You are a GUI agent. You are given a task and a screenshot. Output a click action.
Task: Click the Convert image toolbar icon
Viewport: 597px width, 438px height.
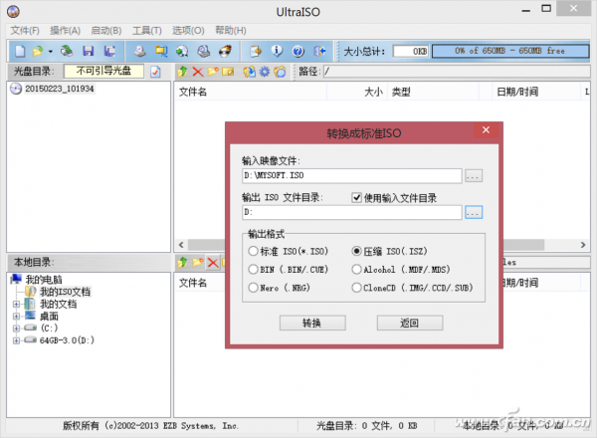tap(182, 51)
